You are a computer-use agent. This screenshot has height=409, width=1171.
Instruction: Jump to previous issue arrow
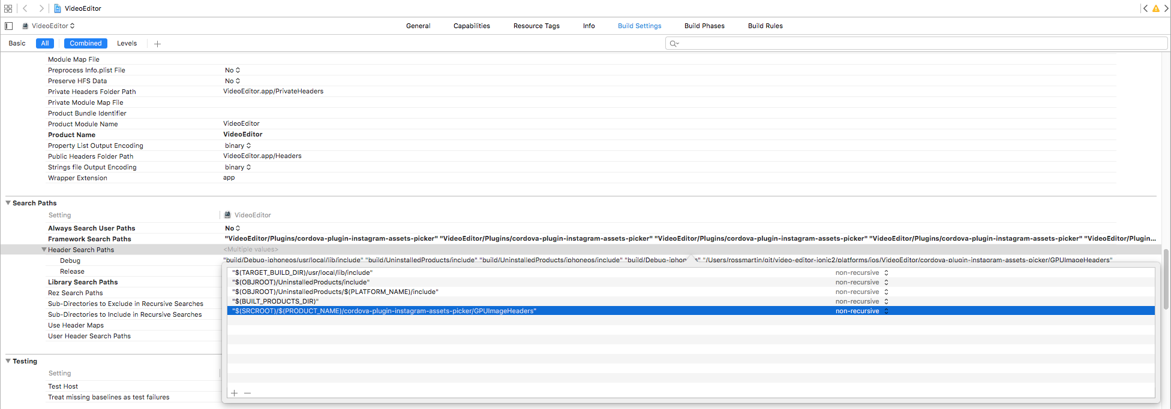pos(1145,8)
